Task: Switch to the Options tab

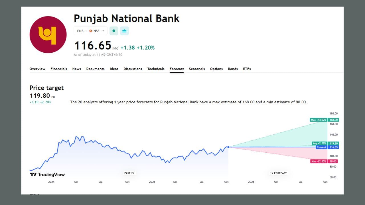Action: pos(216,69)
